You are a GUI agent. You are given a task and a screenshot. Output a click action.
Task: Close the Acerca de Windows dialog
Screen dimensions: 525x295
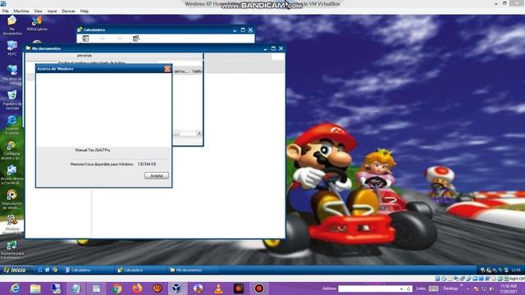pos(167,69)
